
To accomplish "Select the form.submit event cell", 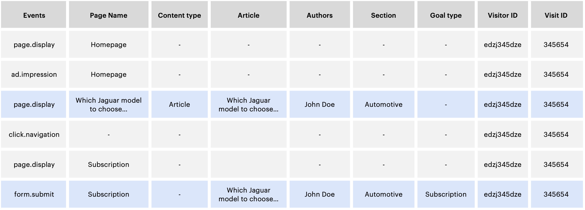I will 34,194.
